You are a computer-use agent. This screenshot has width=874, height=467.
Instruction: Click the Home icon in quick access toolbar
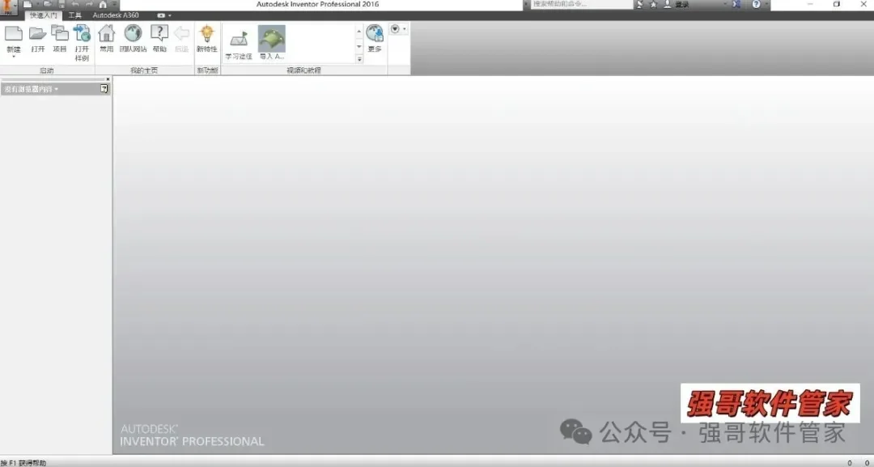[x=103, y=5]
